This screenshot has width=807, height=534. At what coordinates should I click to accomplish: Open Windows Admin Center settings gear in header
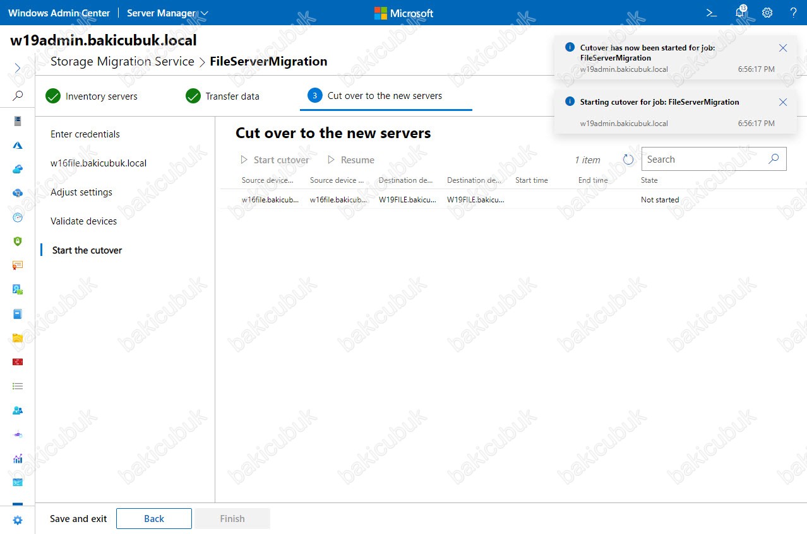(767, 13)
